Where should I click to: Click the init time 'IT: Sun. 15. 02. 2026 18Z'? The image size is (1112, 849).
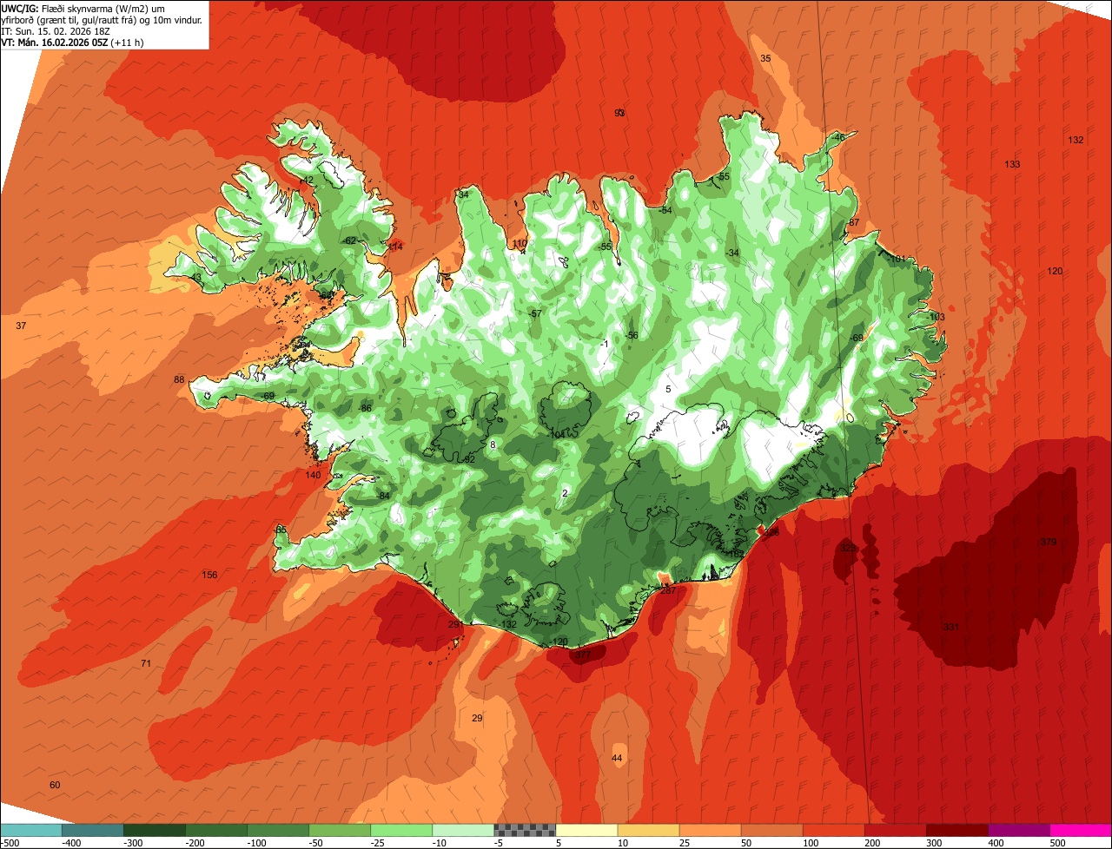point(56,30)
